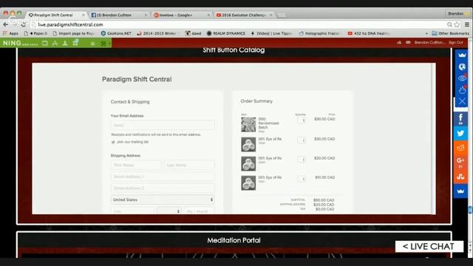This screenshot has height=266, width=473.
Task: Click the NING bar home icon
Action: point(92,44)
